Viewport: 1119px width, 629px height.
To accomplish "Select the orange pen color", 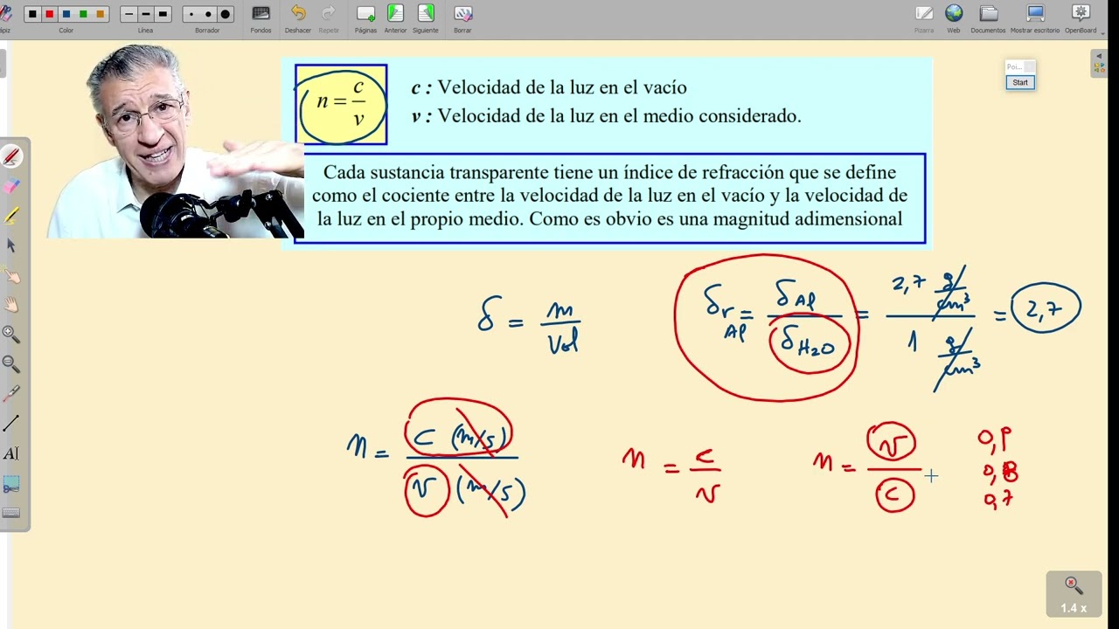I will coord(100,14).
